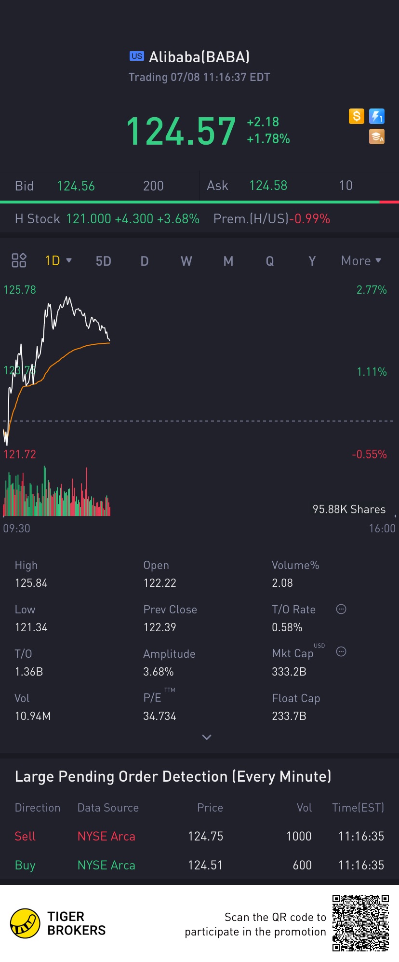The width and height of the screenshot is (399, 962).
Task: Tap the tan stacked-layers badge
Action: [377, 137]
